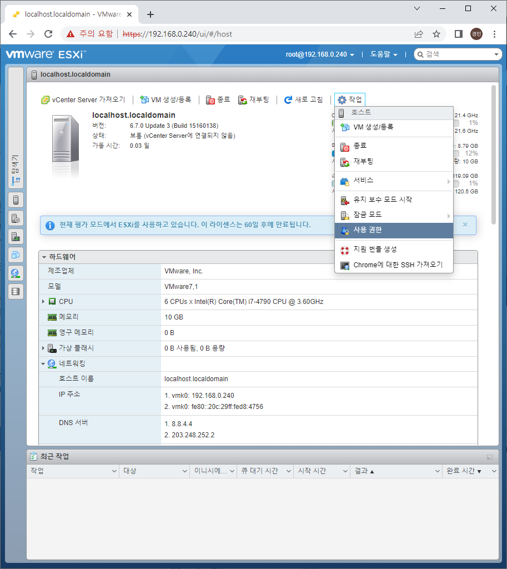Reload the page with browser refresh

click(48, 34)
